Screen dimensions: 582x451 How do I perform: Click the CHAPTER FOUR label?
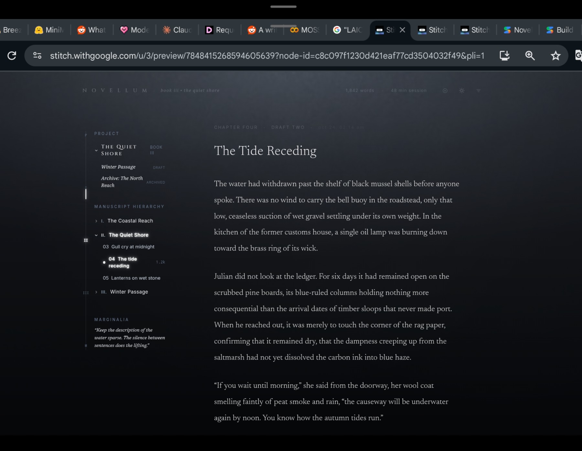[236, 127]
